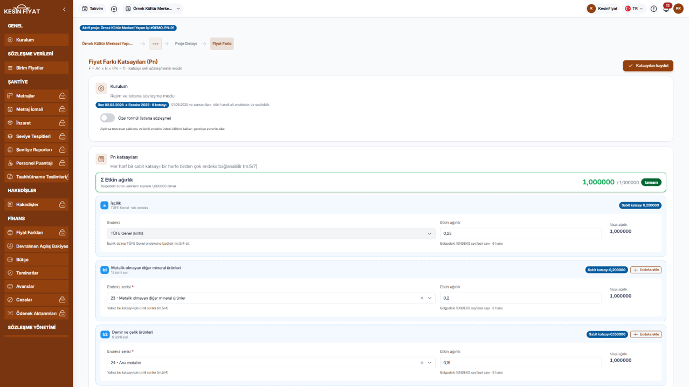Clear the Metalik olmayan endeks selection with X
Viewport: 689px width, 387px height.
[422, 298]
